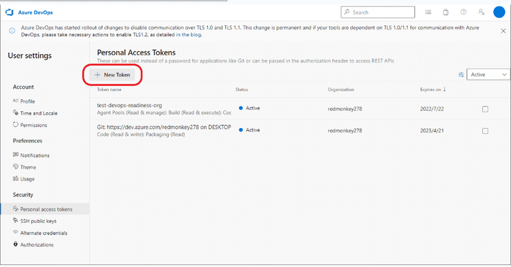Click the Usage chart icon

pyautogui.click(x=15, y=178)
